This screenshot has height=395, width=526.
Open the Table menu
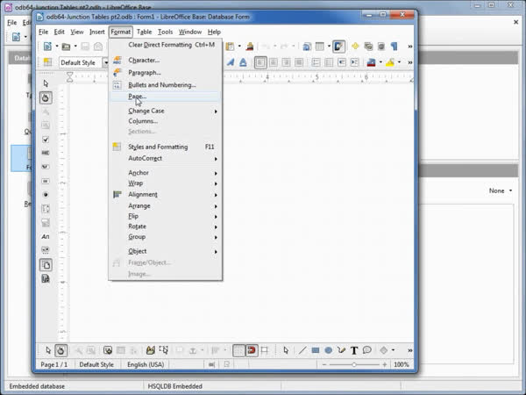pyautogui.click(x=145, y=32)
